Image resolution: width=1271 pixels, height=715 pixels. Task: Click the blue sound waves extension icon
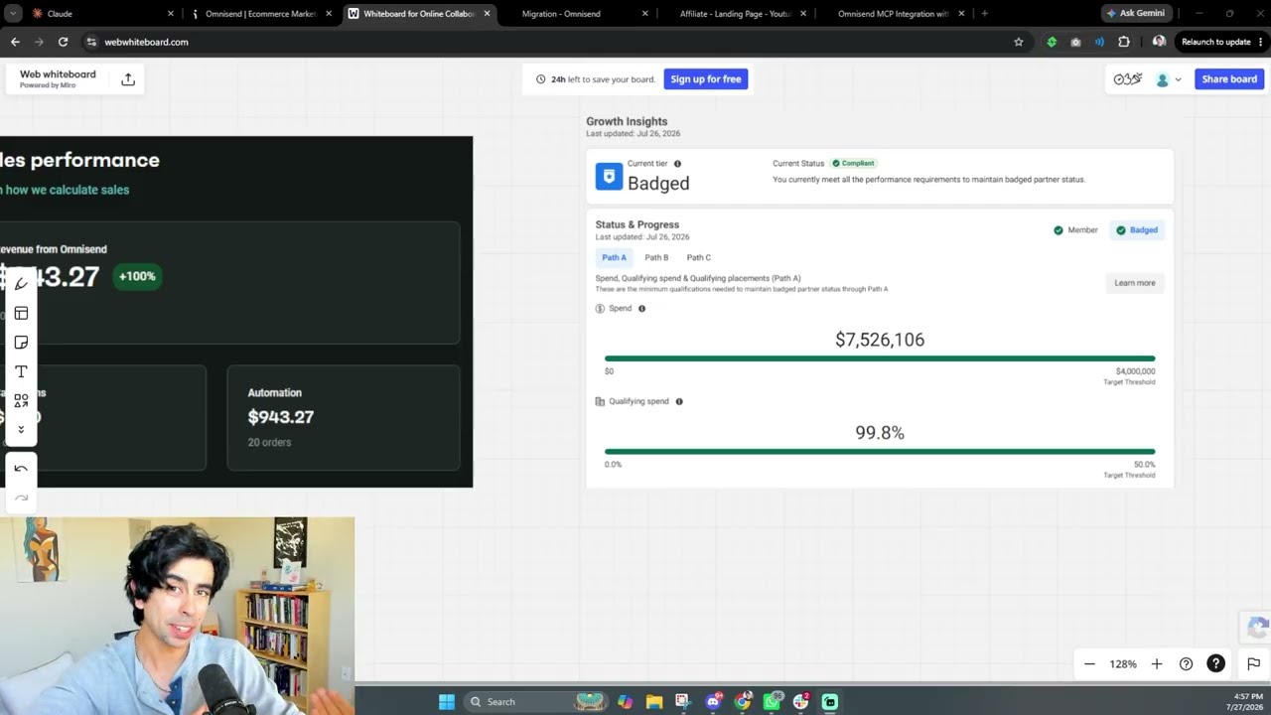coord(1099,42)
